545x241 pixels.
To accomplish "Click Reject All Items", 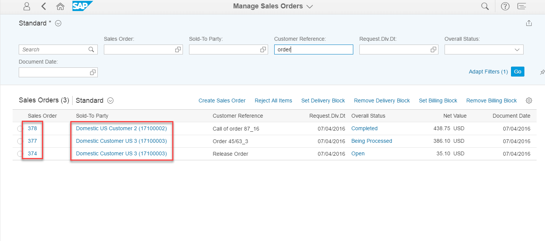I will click(273, 101).
